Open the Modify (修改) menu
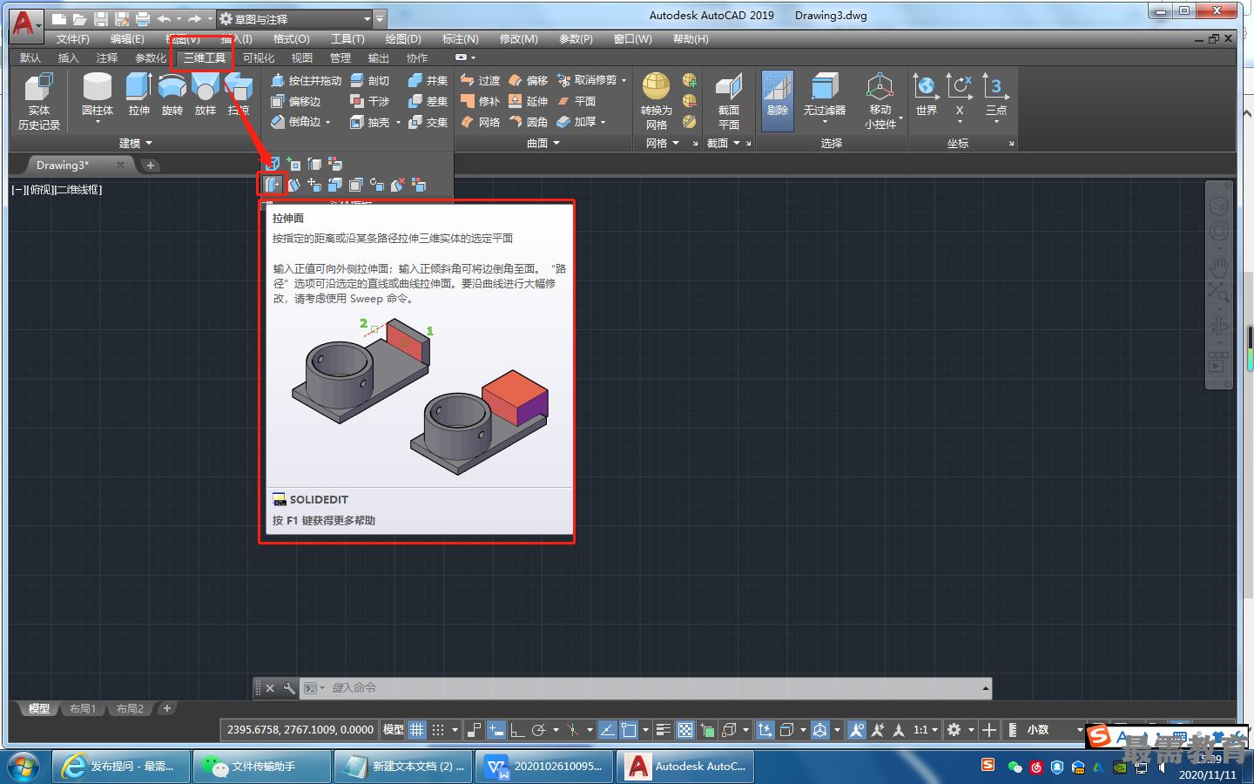The image size is (1254, 784). pyautogui.click(x=518, y=39)
